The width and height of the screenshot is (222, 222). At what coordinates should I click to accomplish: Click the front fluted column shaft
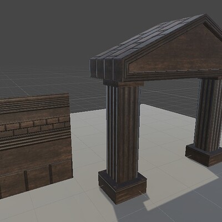point(123,129)
